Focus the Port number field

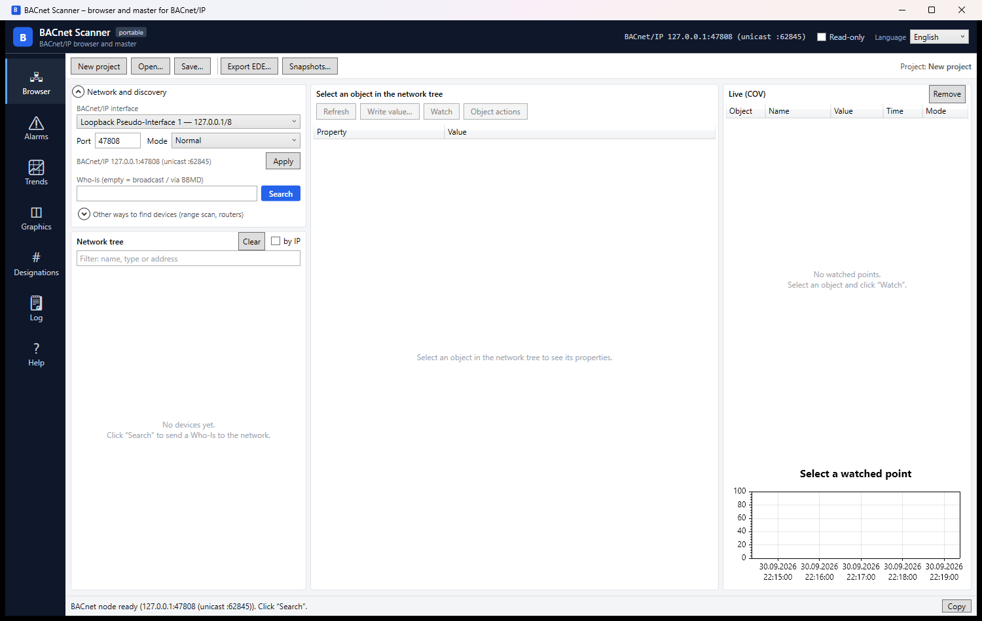[x=118, y=141]
